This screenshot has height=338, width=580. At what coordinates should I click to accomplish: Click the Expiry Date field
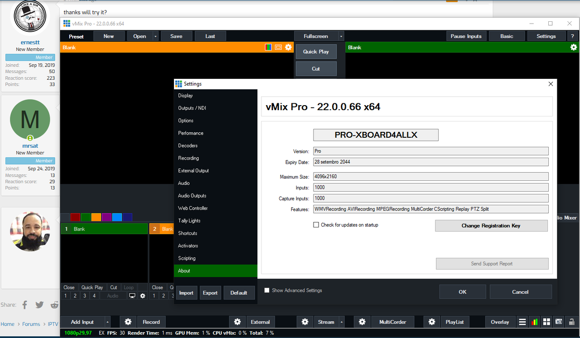(431, 162)
